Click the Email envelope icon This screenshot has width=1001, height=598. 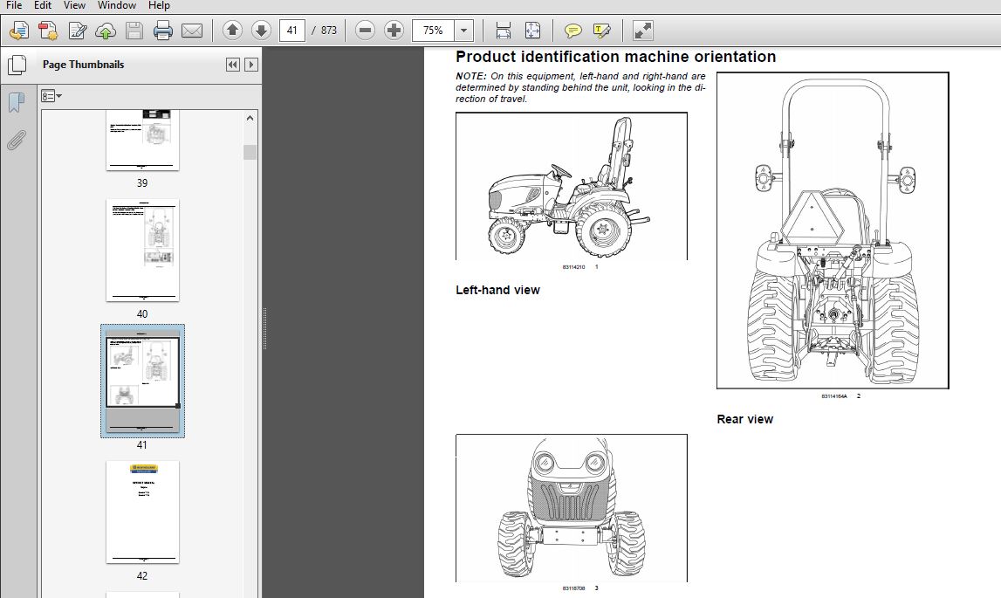click(191, 30)
